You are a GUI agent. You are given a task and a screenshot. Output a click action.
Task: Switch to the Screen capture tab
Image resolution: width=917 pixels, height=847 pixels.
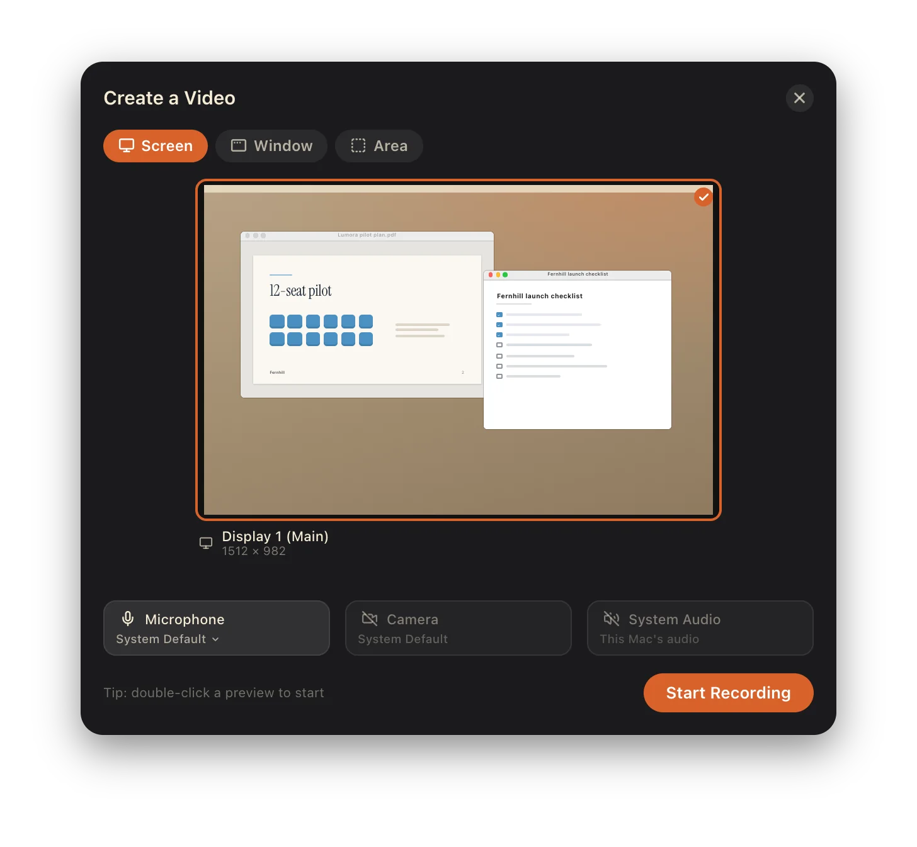156,146
